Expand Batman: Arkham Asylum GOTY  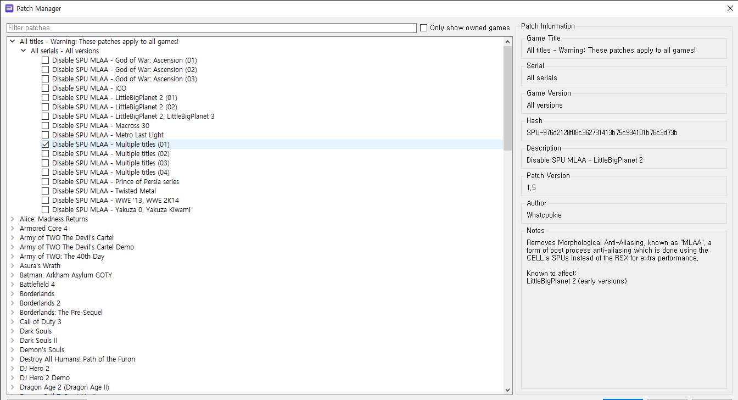(x=12, y=275)
